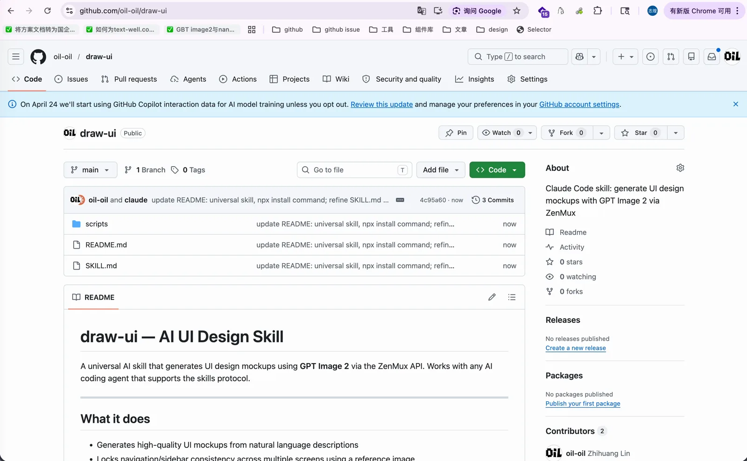Viewport: 747px width, 461px height.
Task: Switch to the Pull requests tab
Action: pos(129,79)
